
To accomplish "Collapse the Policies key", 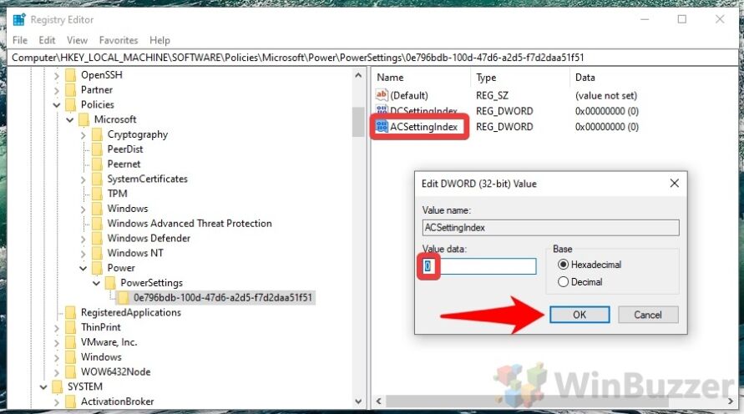I will point(57,105).
